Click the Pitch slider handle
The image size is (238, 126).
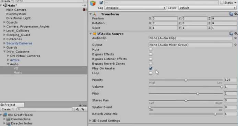click(198, 94)
